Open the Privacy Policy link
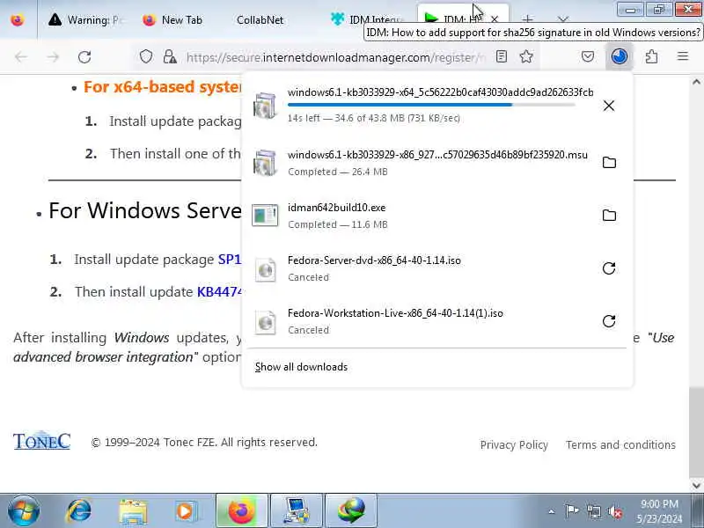 514,445
